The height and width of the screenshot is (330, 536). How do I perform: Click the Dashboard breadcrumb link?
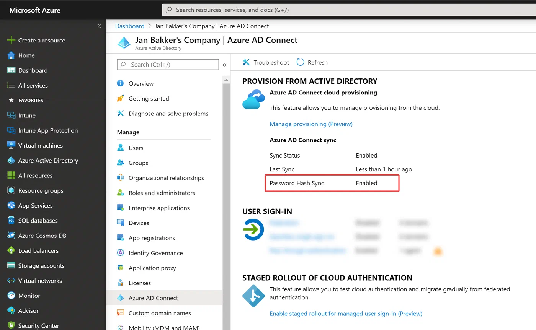click(x=130, y=26)
